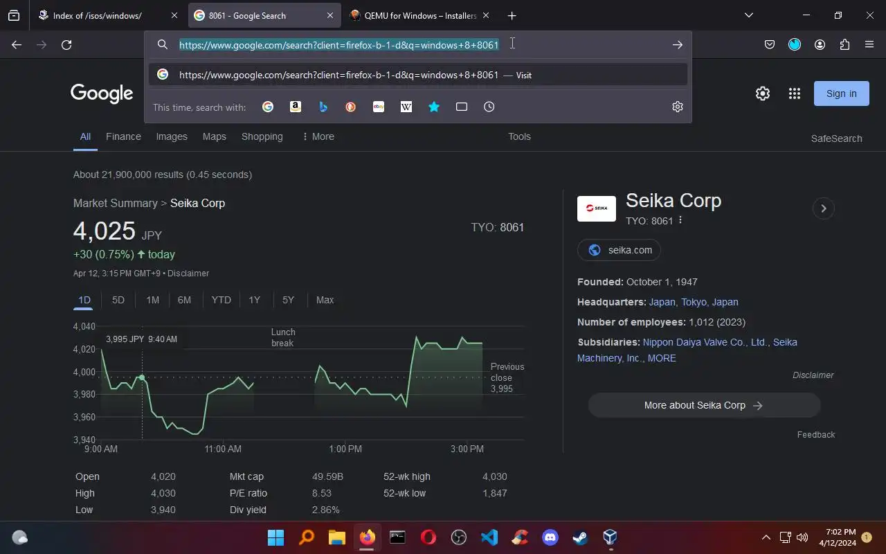Open SafeSearch settings
The image size is (886, 554).
pyautogui.click(x=836, y=138)
